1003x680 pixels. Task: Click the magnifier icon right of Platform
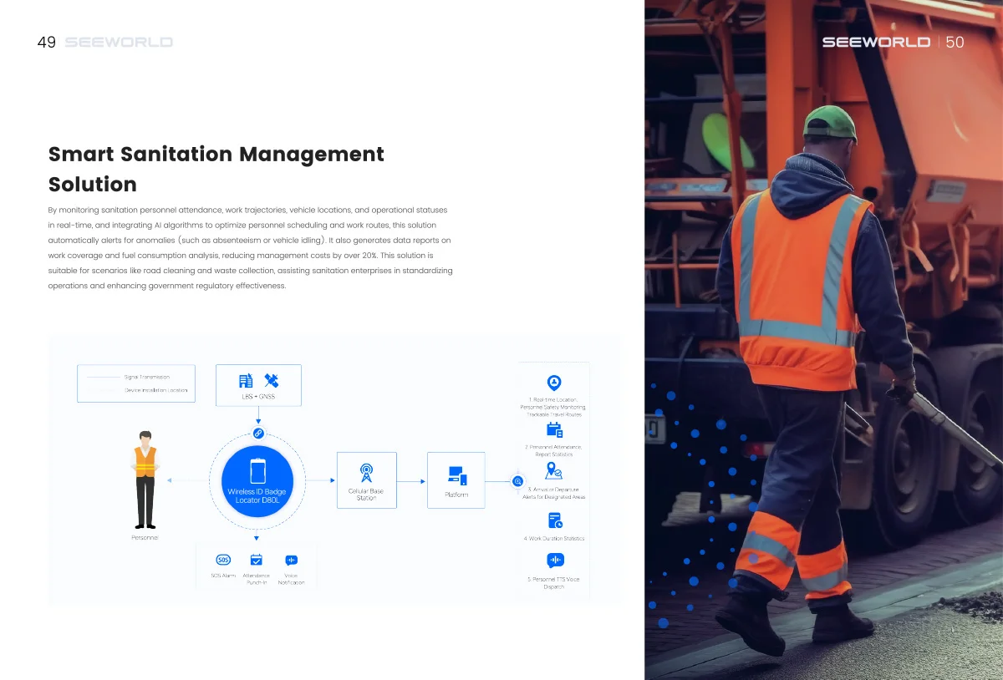coord(518,481)
